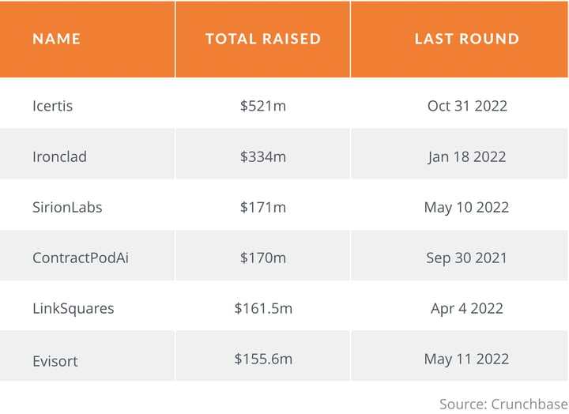
Task: Click the Source: Crunchbase caption
Action: [503, 403]
